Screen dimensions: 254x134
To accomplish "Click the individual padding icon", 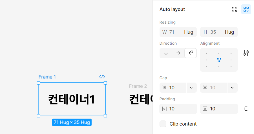I will click(246, 109).
